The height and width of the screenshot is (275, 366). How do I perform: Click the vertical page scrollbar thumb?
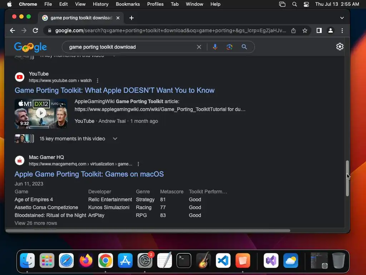tap(347, 178)
